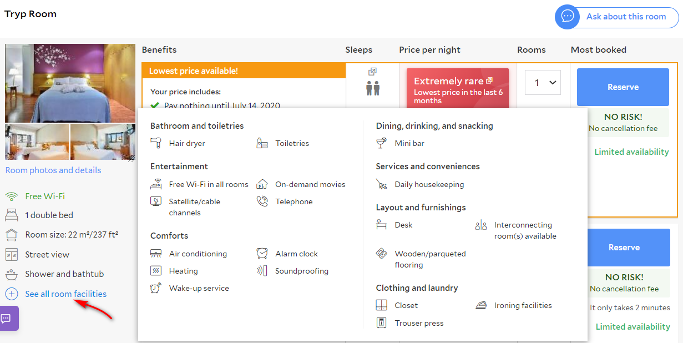Click the air conditioning icon
The width and height of the screenshot is (683, 343).
click(x=156, y=254)
